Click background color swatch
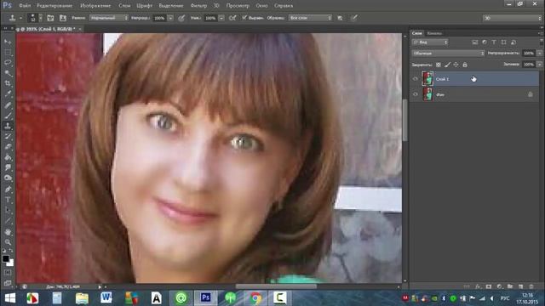This screenshot has height=306, width=545. [x=11, y=263]
